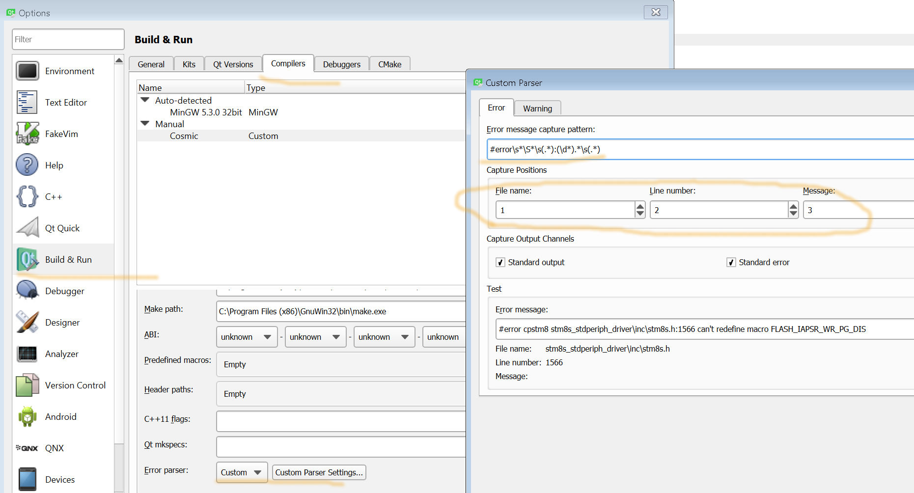The width and height of the screenshot is (914, 493).
Task: Click the Qt mkspecs input field
Action: tap(341, 447)
